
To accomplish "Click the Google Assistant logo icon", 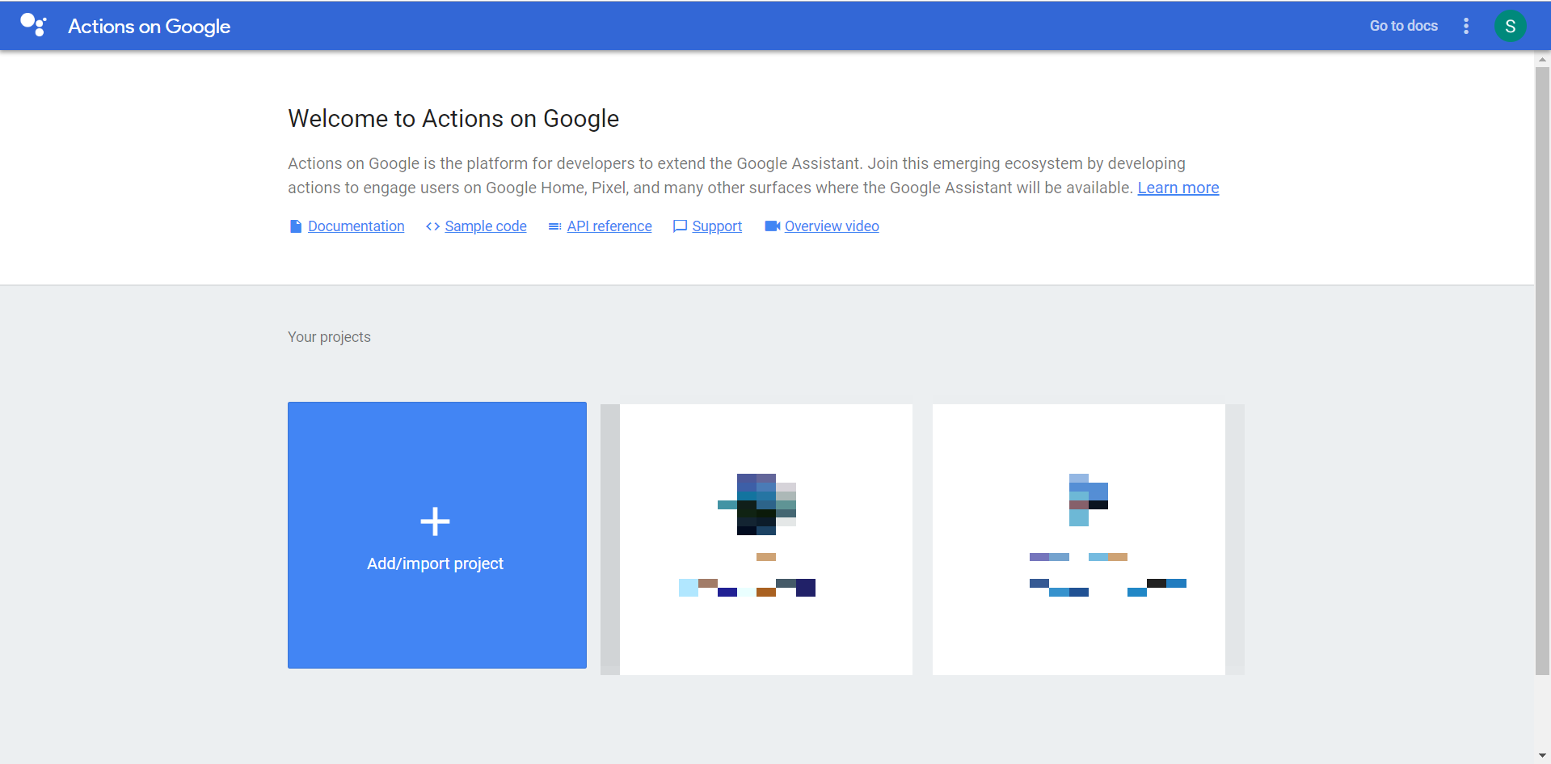I will [x=33, y=25].
